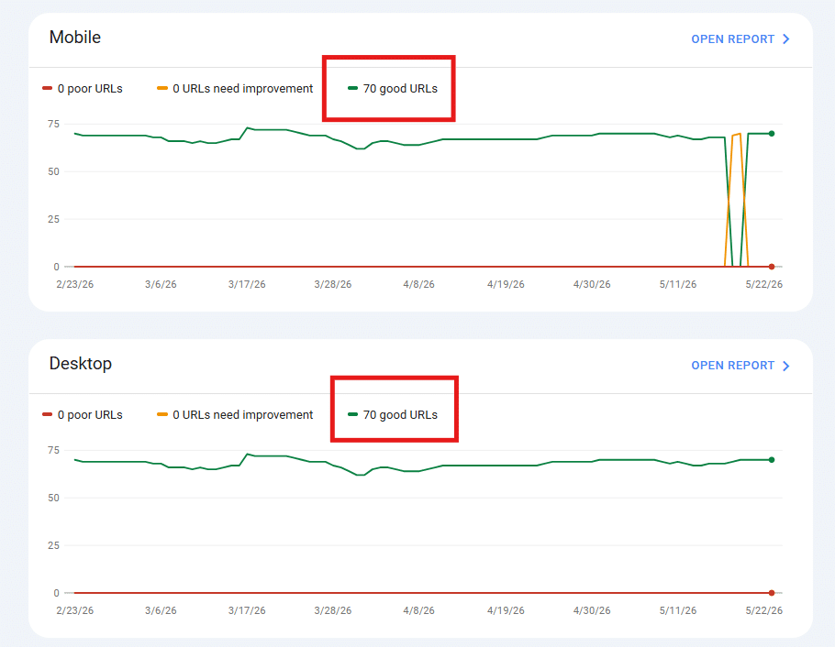The image size is (835, 647).
Task: Click the 75 axis value on Desktop chart
Action: tap(53, 450)
